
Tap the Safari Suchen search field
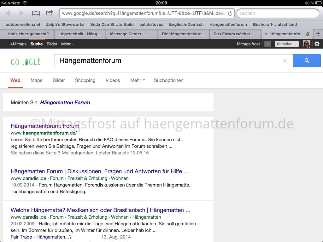pos(278,13)
